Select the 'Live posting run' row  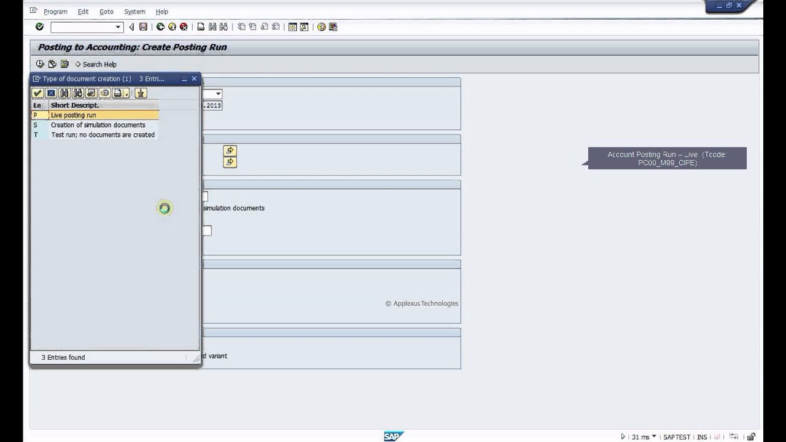point(95,115)
